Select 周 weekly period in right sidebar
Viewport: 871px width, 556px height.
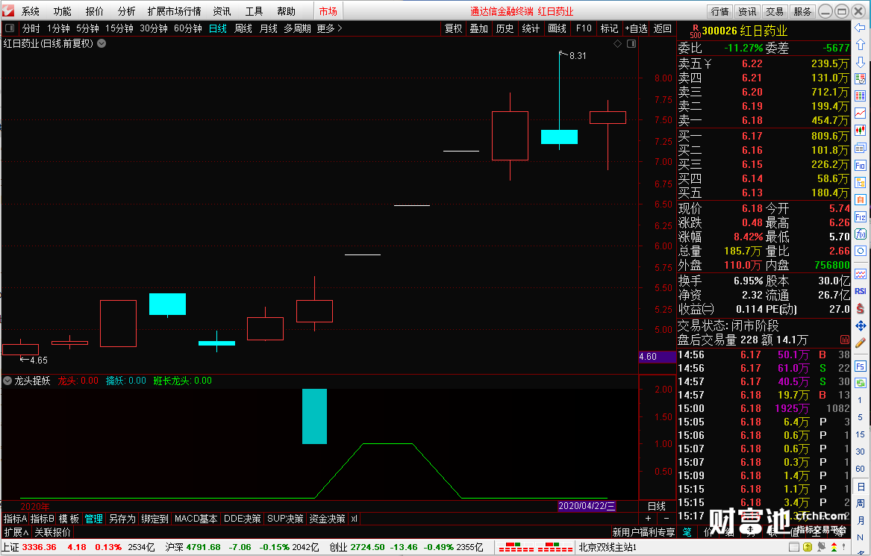tap(861, 503)
